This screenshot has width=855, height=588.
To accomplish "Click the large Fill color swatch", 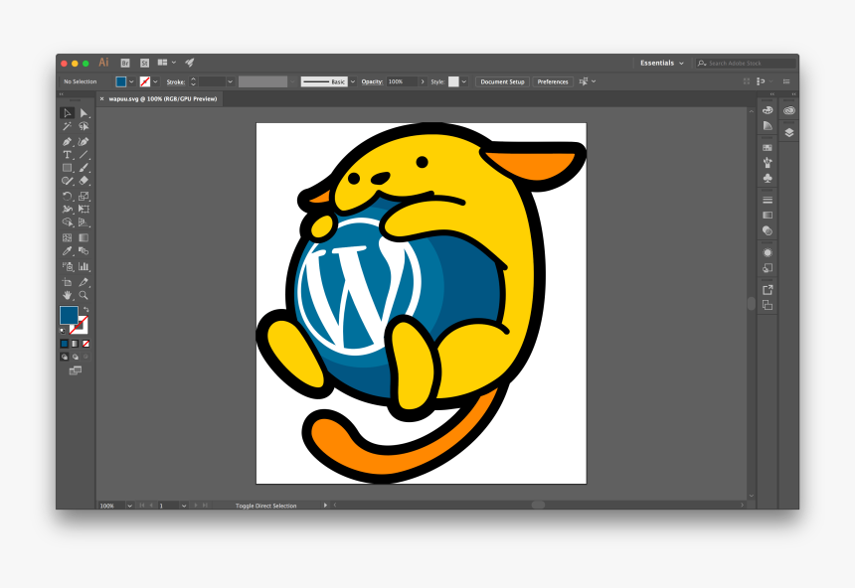I will click(69, 315).
